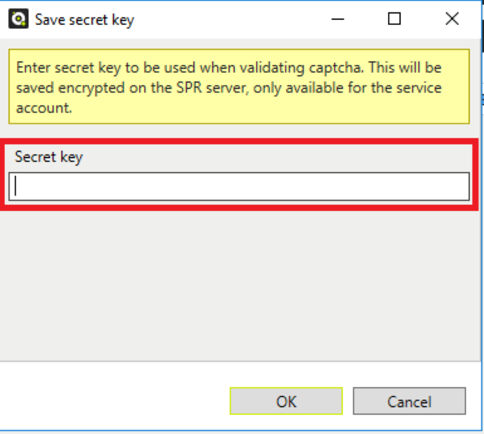Screen dimensions: 484x434
Task: Click the empty gray area below the field
Action: click(239, 284)
